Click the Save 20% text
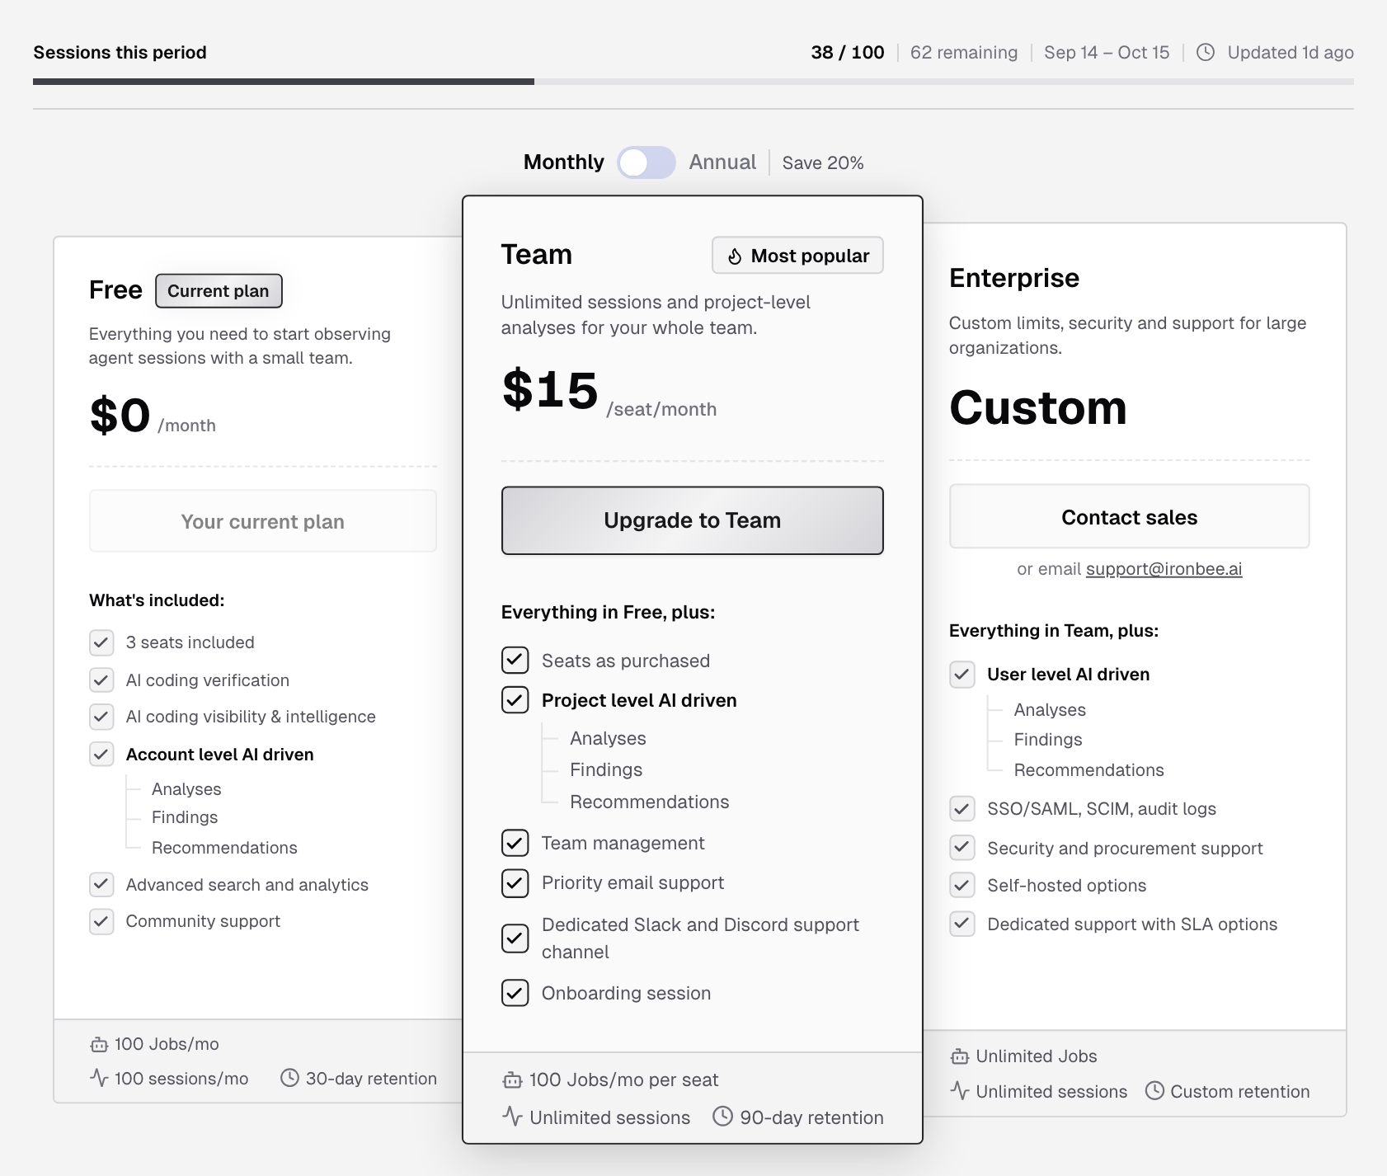This screenshot has width=1387, height=1176. tap(823, 162)
